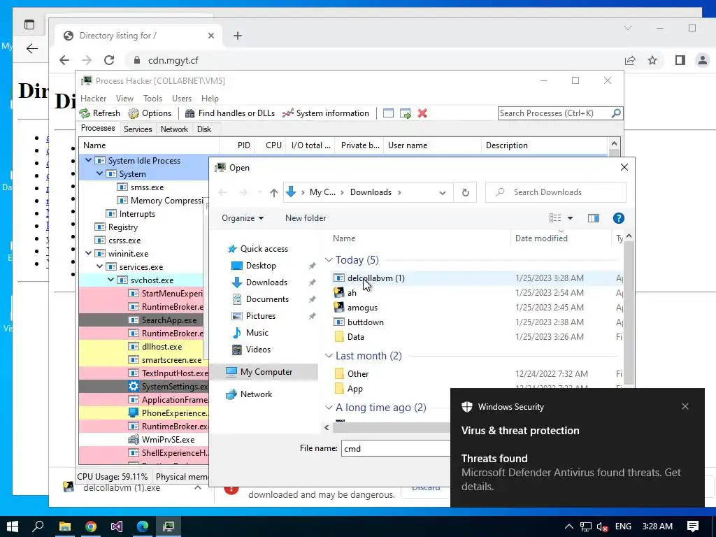The height and width of the screenshot is (537, 716).
Task: Go to Desktop in Quick access
Action: (x=261, y=265)
